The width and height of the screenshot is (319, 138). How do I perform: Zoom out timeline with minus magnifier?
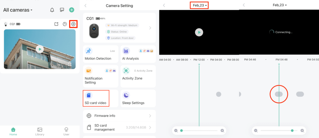click(176, 131)
